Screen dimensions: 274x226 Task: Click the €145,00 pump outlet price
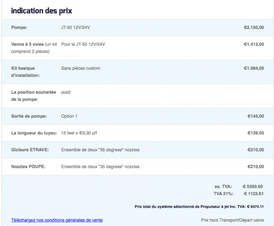(x=256, y=116)
